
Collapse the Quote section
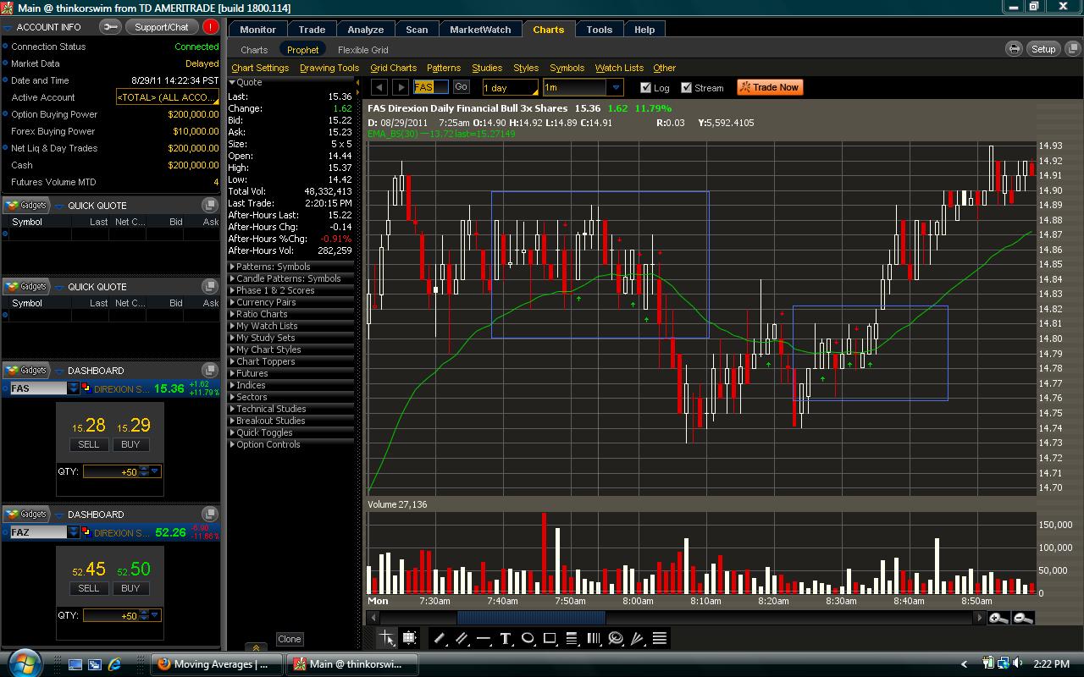coord(291,82)
